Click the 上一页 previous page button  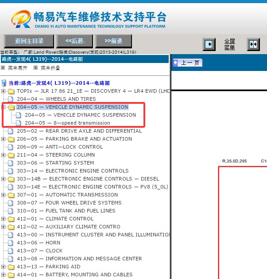(x=188, y=63)
